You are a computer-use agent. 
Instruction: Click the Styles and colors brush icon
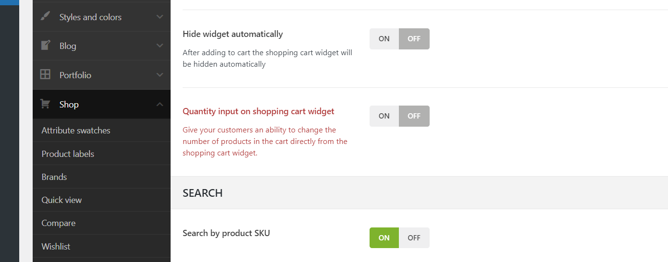[x=46, y=16]
